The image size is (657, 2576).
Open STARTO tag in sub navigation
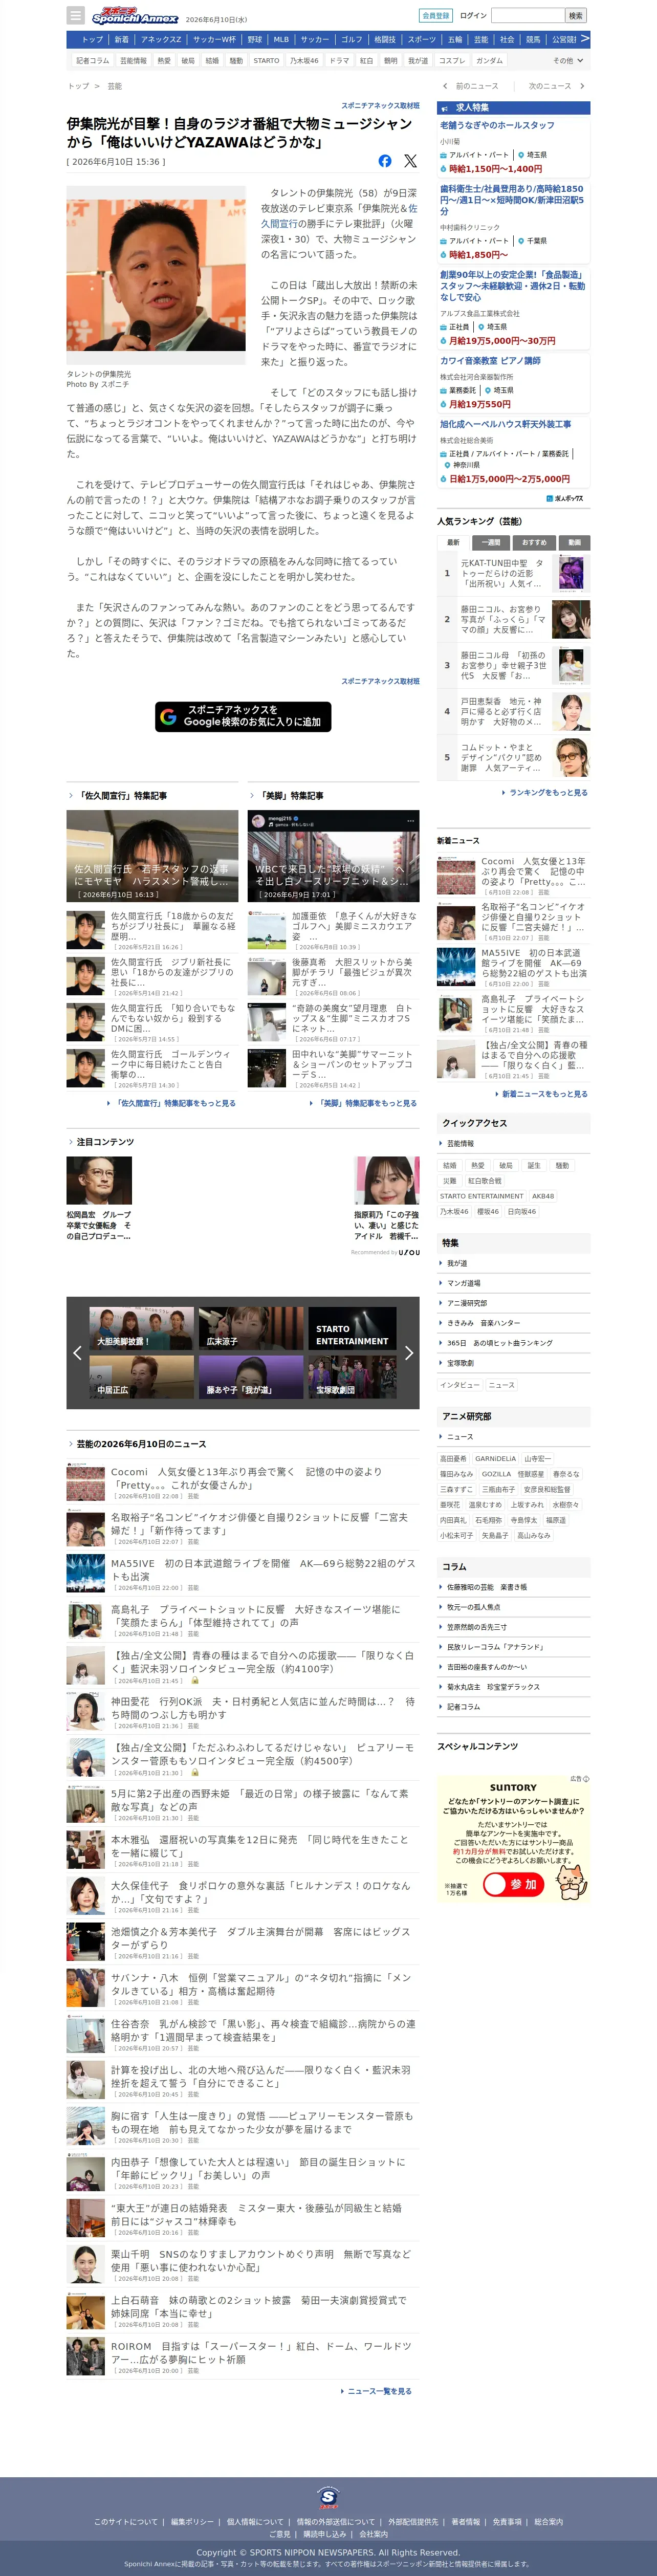point(266,61)
